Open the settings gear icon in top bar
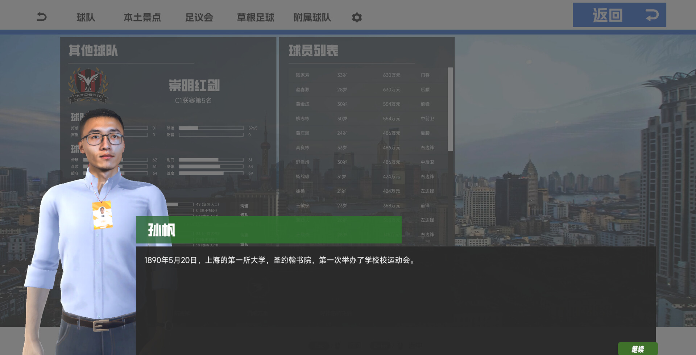Screen dimensions: 696x355 pyautogui.click(x=357, y=17)
